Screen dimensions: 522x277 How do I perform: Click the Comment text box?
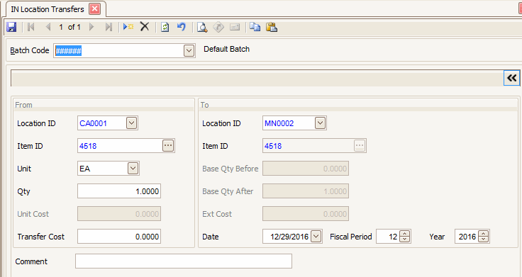(x=184, y=261)
